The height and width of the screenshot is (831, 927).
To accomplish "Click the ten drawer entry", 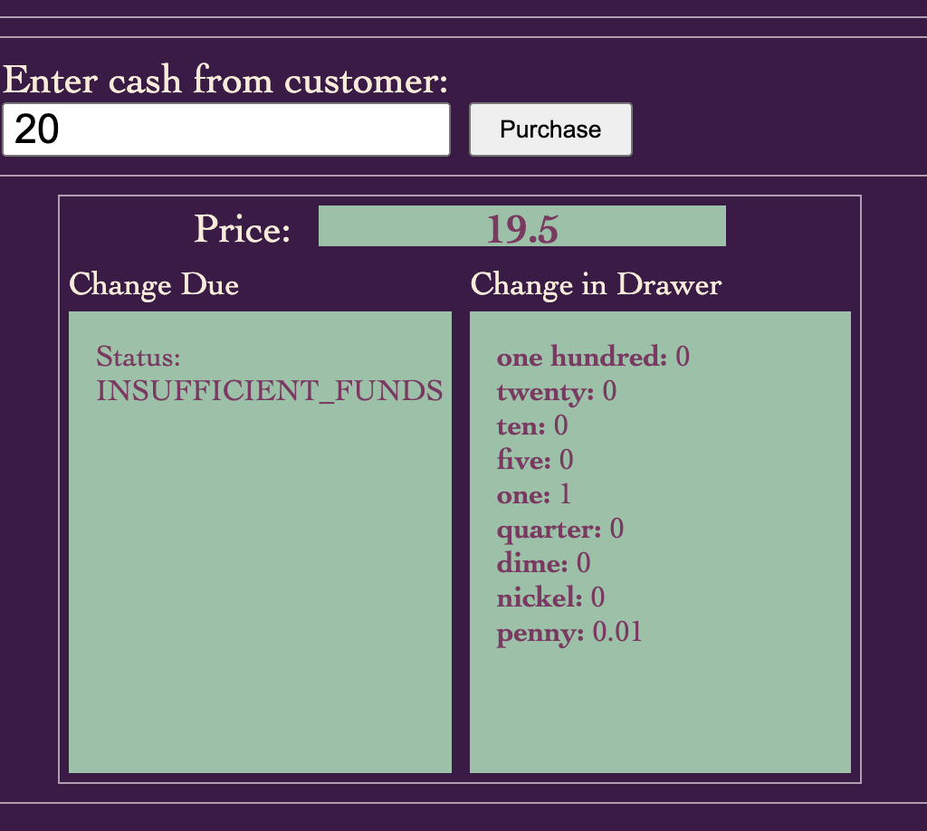I will pyautogui.click(x=532, y=425).
